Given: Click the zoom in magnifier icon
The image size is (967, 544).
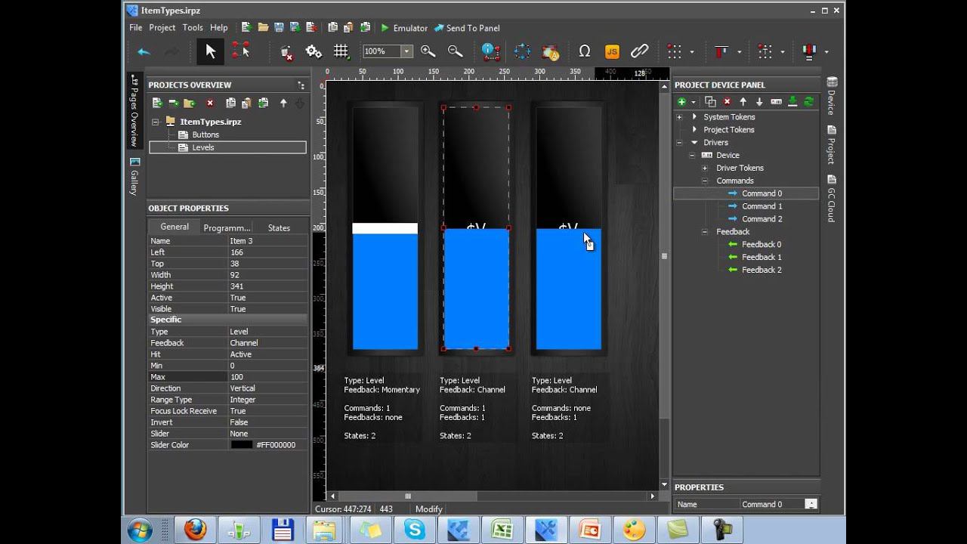Looking at the screenshot, I should point(428,51).
